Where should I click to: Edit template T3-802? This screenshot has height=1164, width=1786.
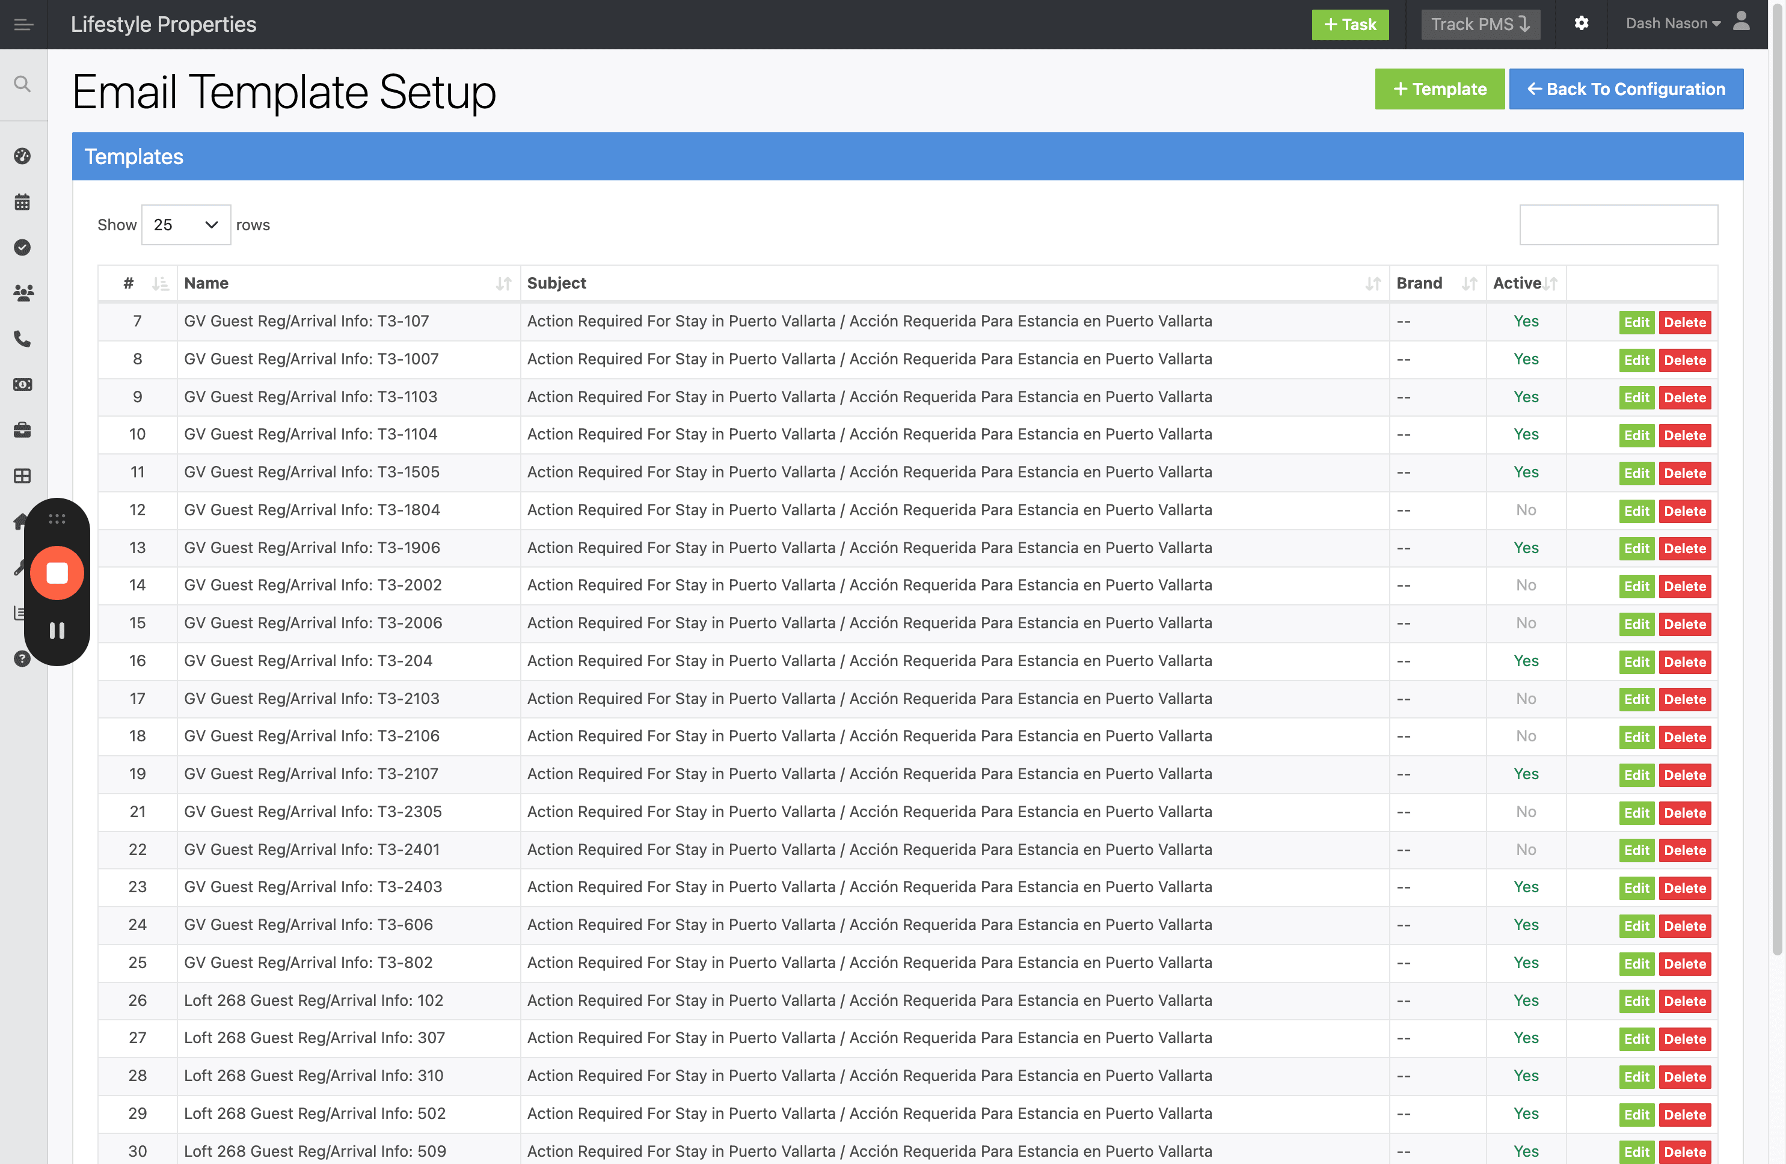(1636, 964)
